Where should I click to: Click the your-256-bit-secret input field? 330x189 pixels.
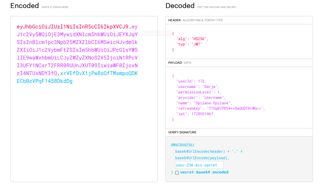(x=199, y=165)
